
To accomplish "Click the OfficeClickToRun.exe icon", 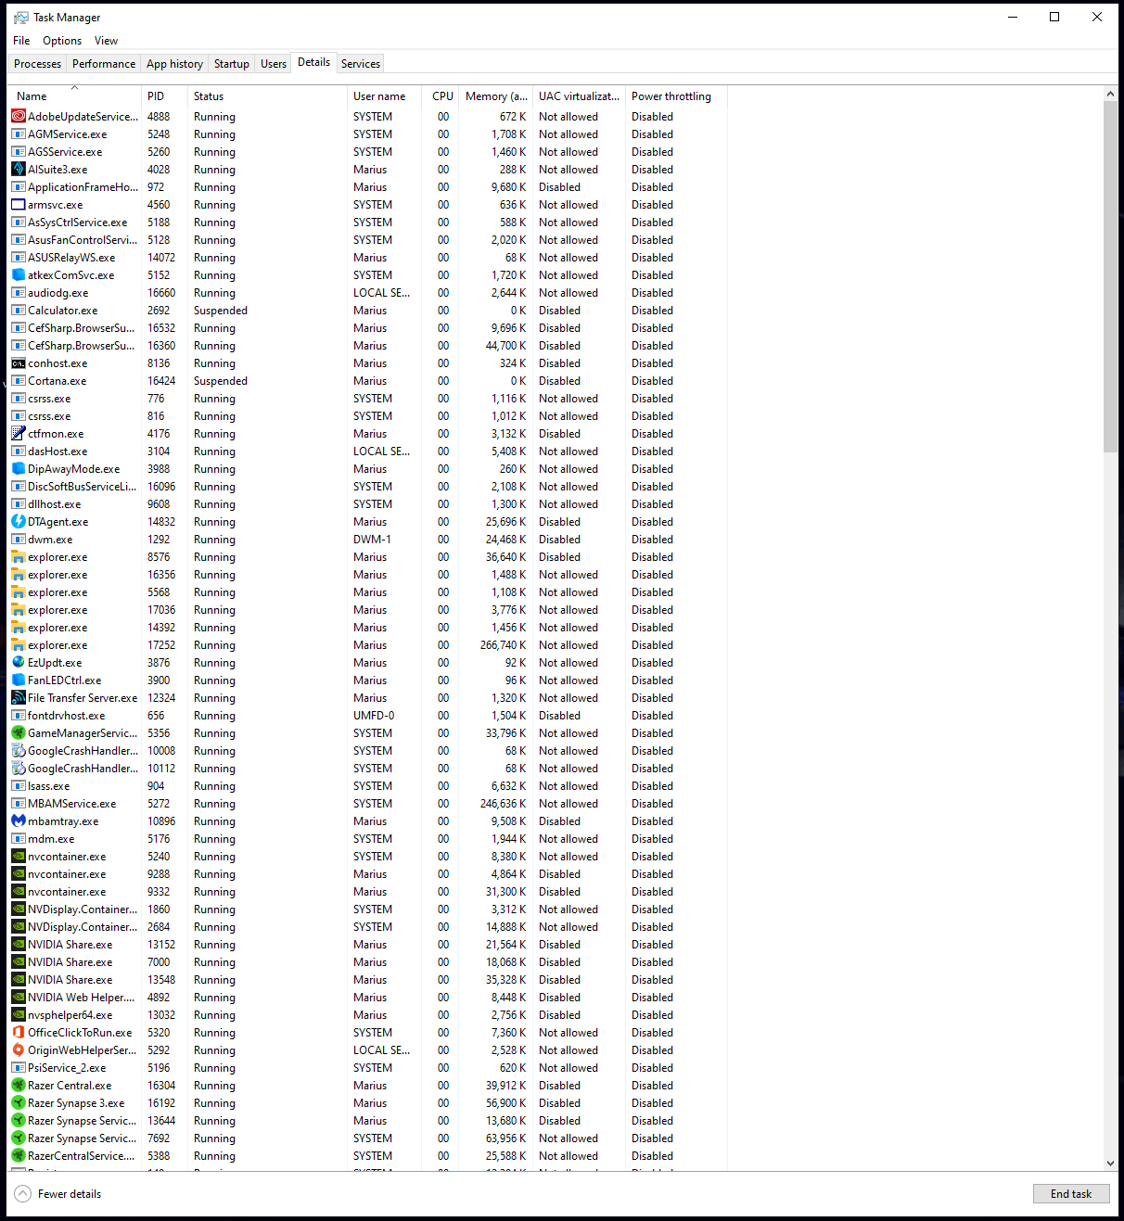I will pos(19,1033).
